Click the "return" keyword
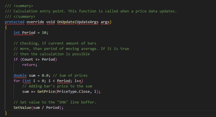This screenshot has width=216, height=117. [30, 65]
